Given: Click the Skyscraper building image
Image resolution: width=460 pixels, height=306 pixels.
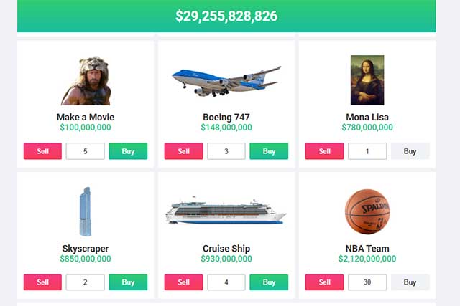Looking at the screenshot, I should click(x=86, y=211).
